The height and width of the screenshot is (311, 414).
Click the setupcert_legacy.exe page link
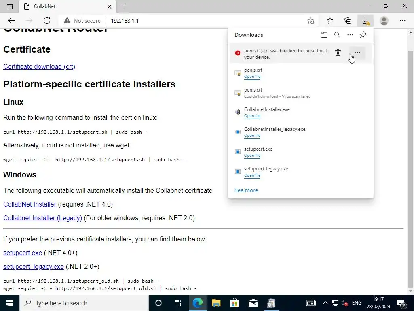(x=34, y=266)
